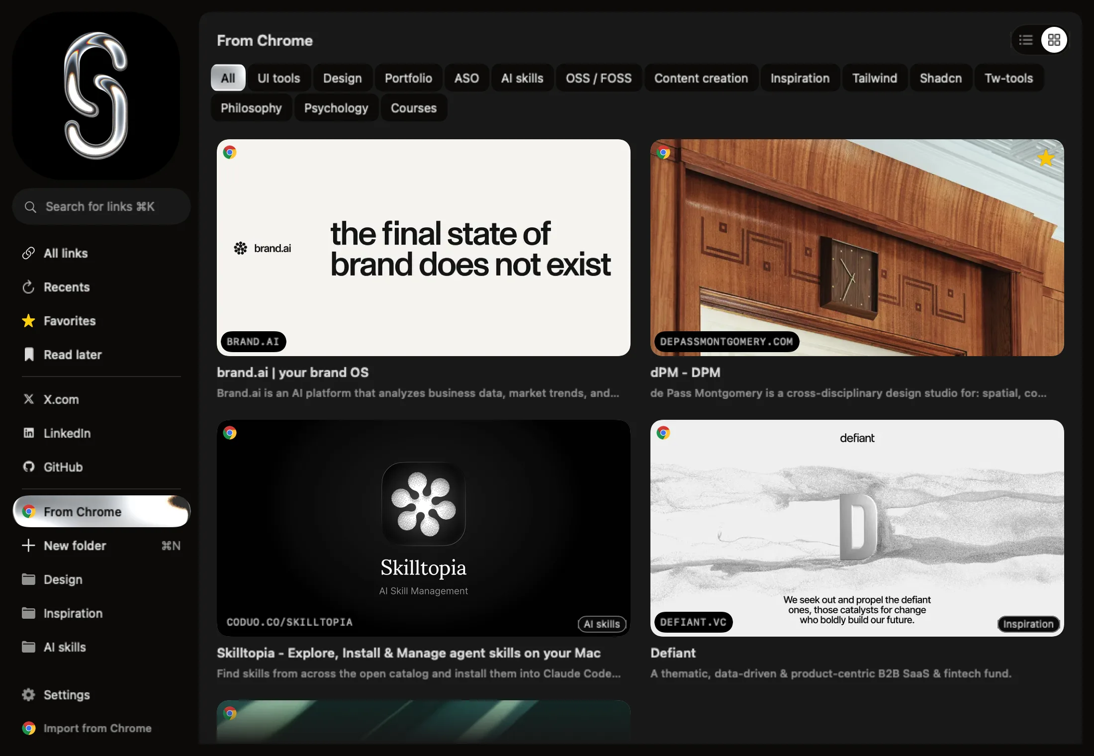This screenshot has height=756, width=1094.
Task: Click the From Chrome page heading
Action: [265, 41]
